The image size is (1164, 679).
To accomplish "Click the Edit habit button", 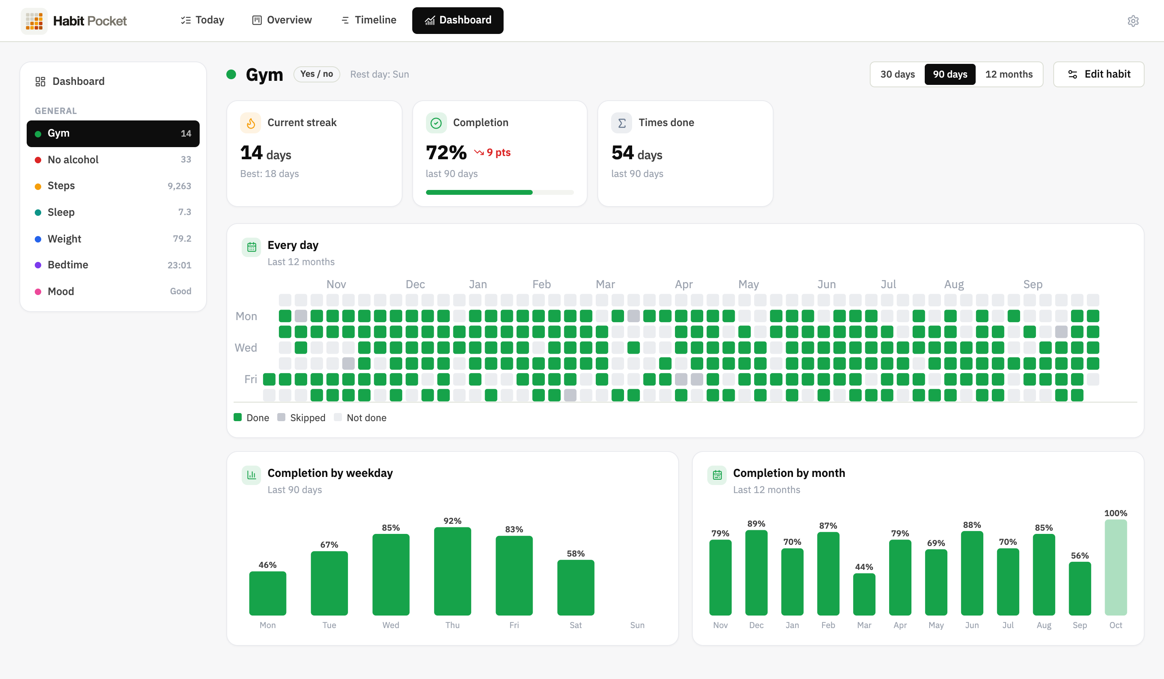I will pyautogui.click(x=1099, y=74).
